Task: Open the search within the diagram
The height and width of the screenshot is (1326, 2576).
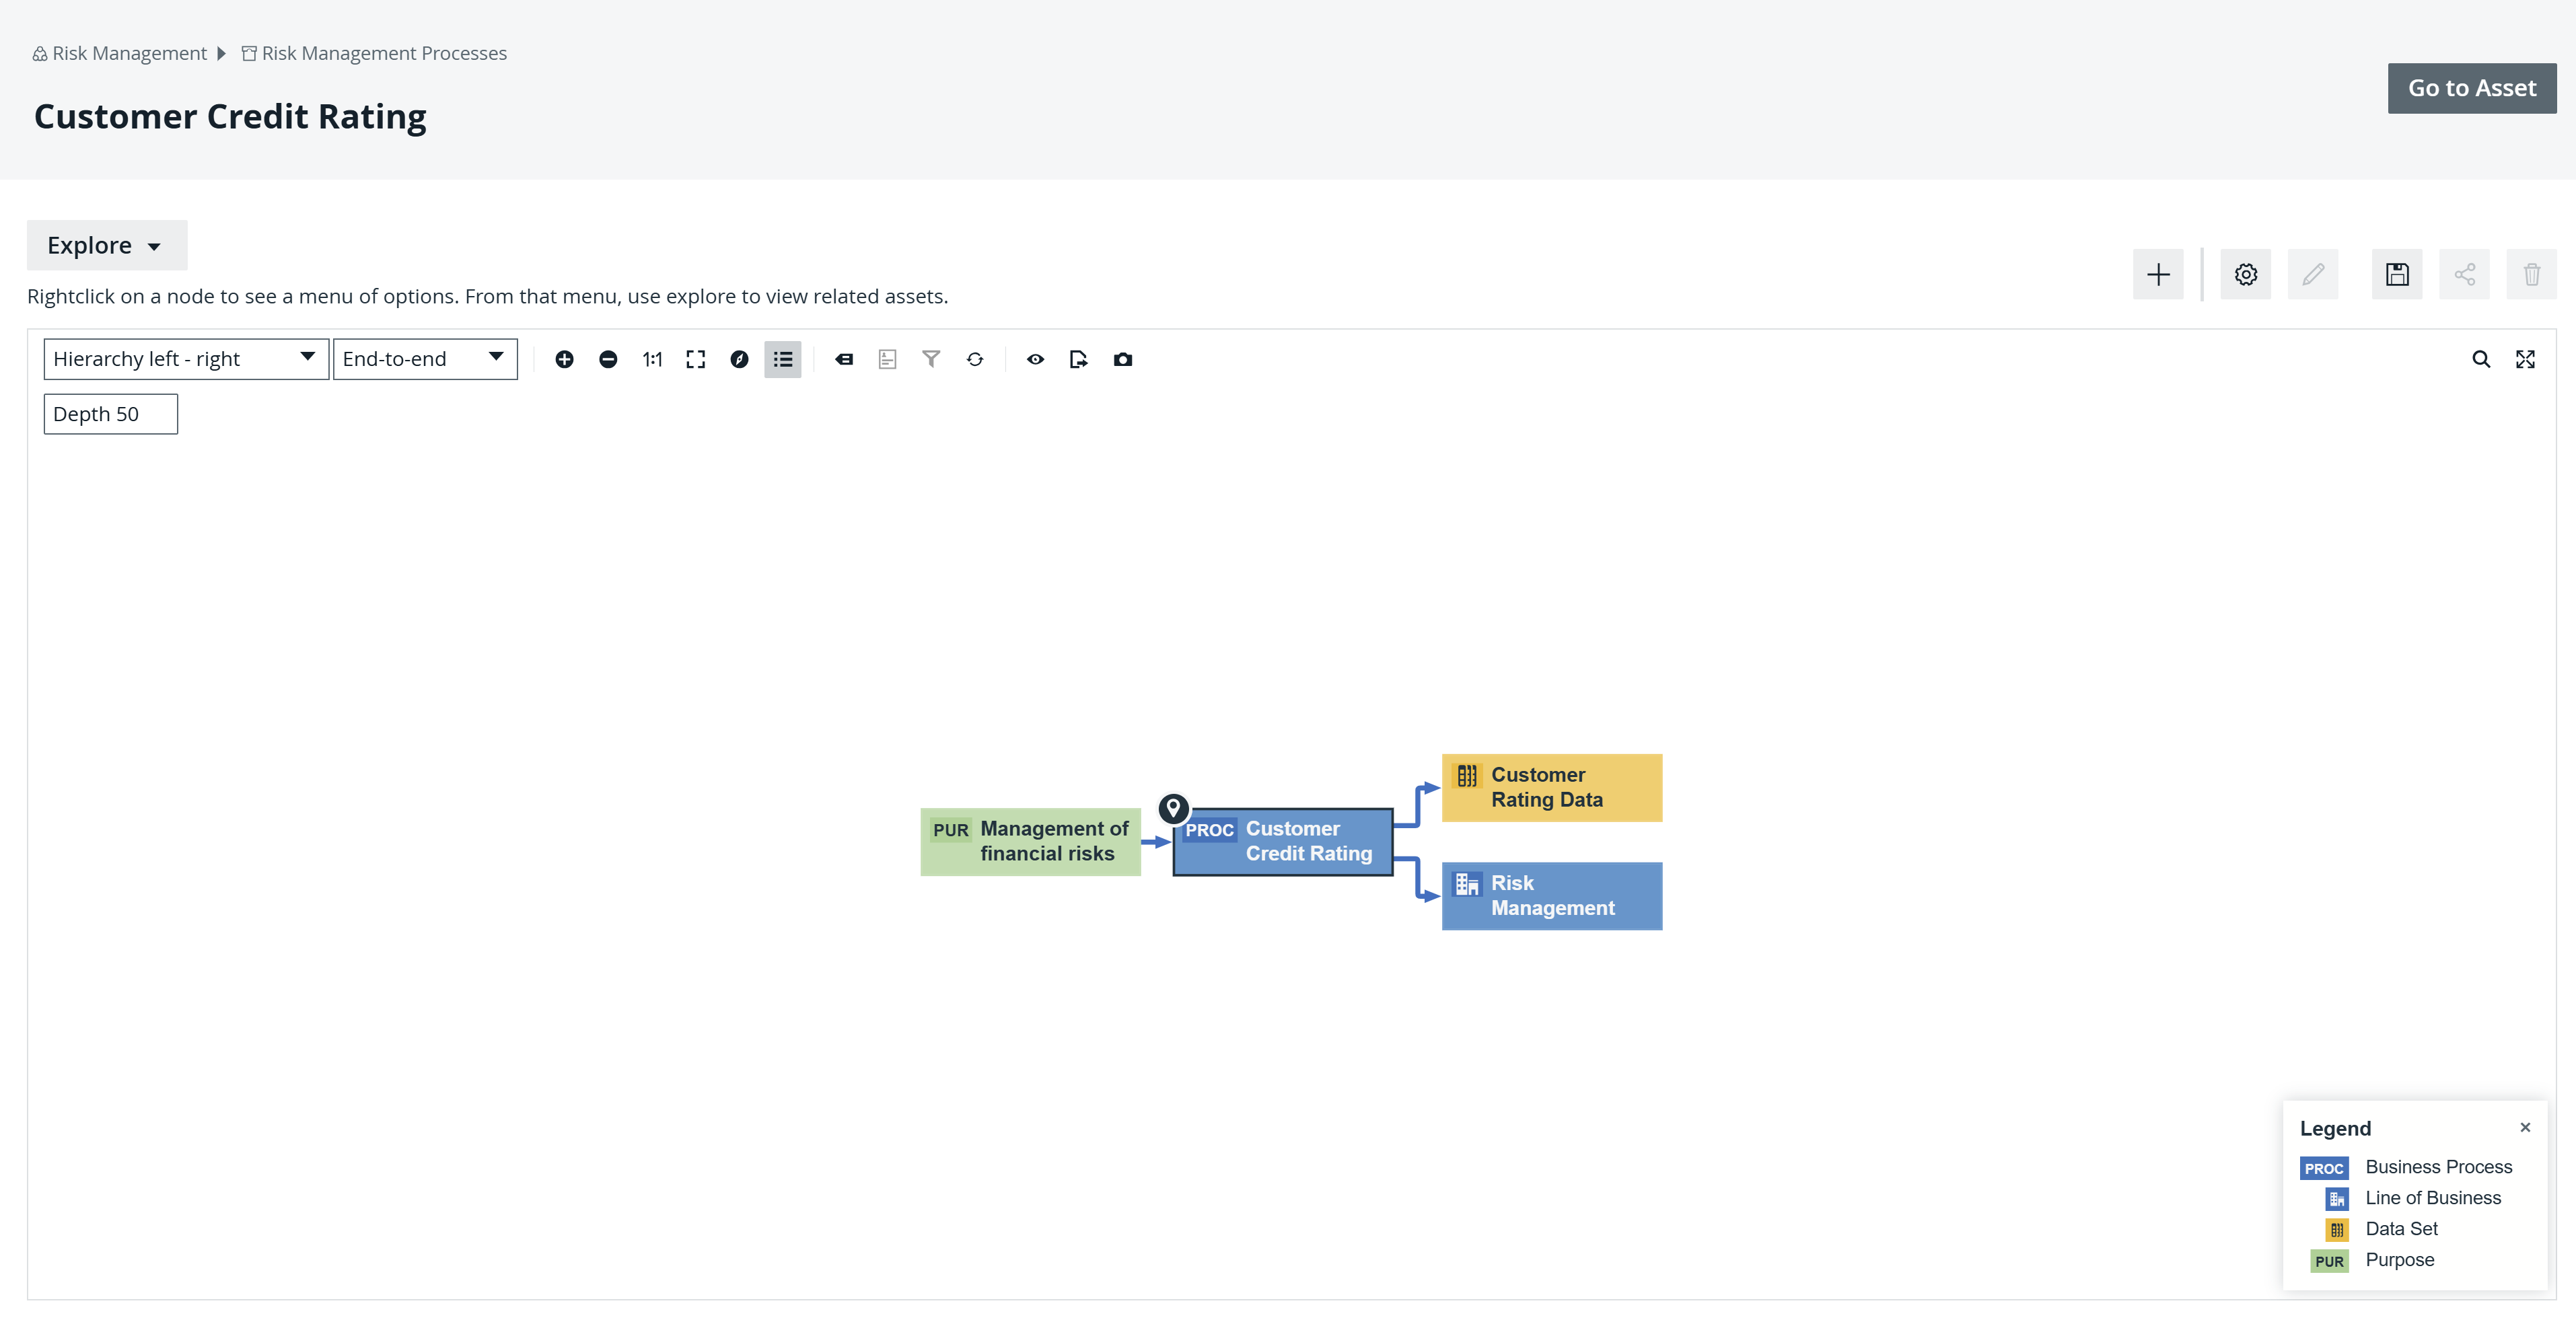Action: click(x=2482, y=359)
